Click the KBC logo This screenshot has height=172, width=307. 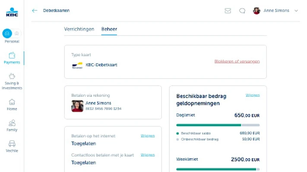12,12
